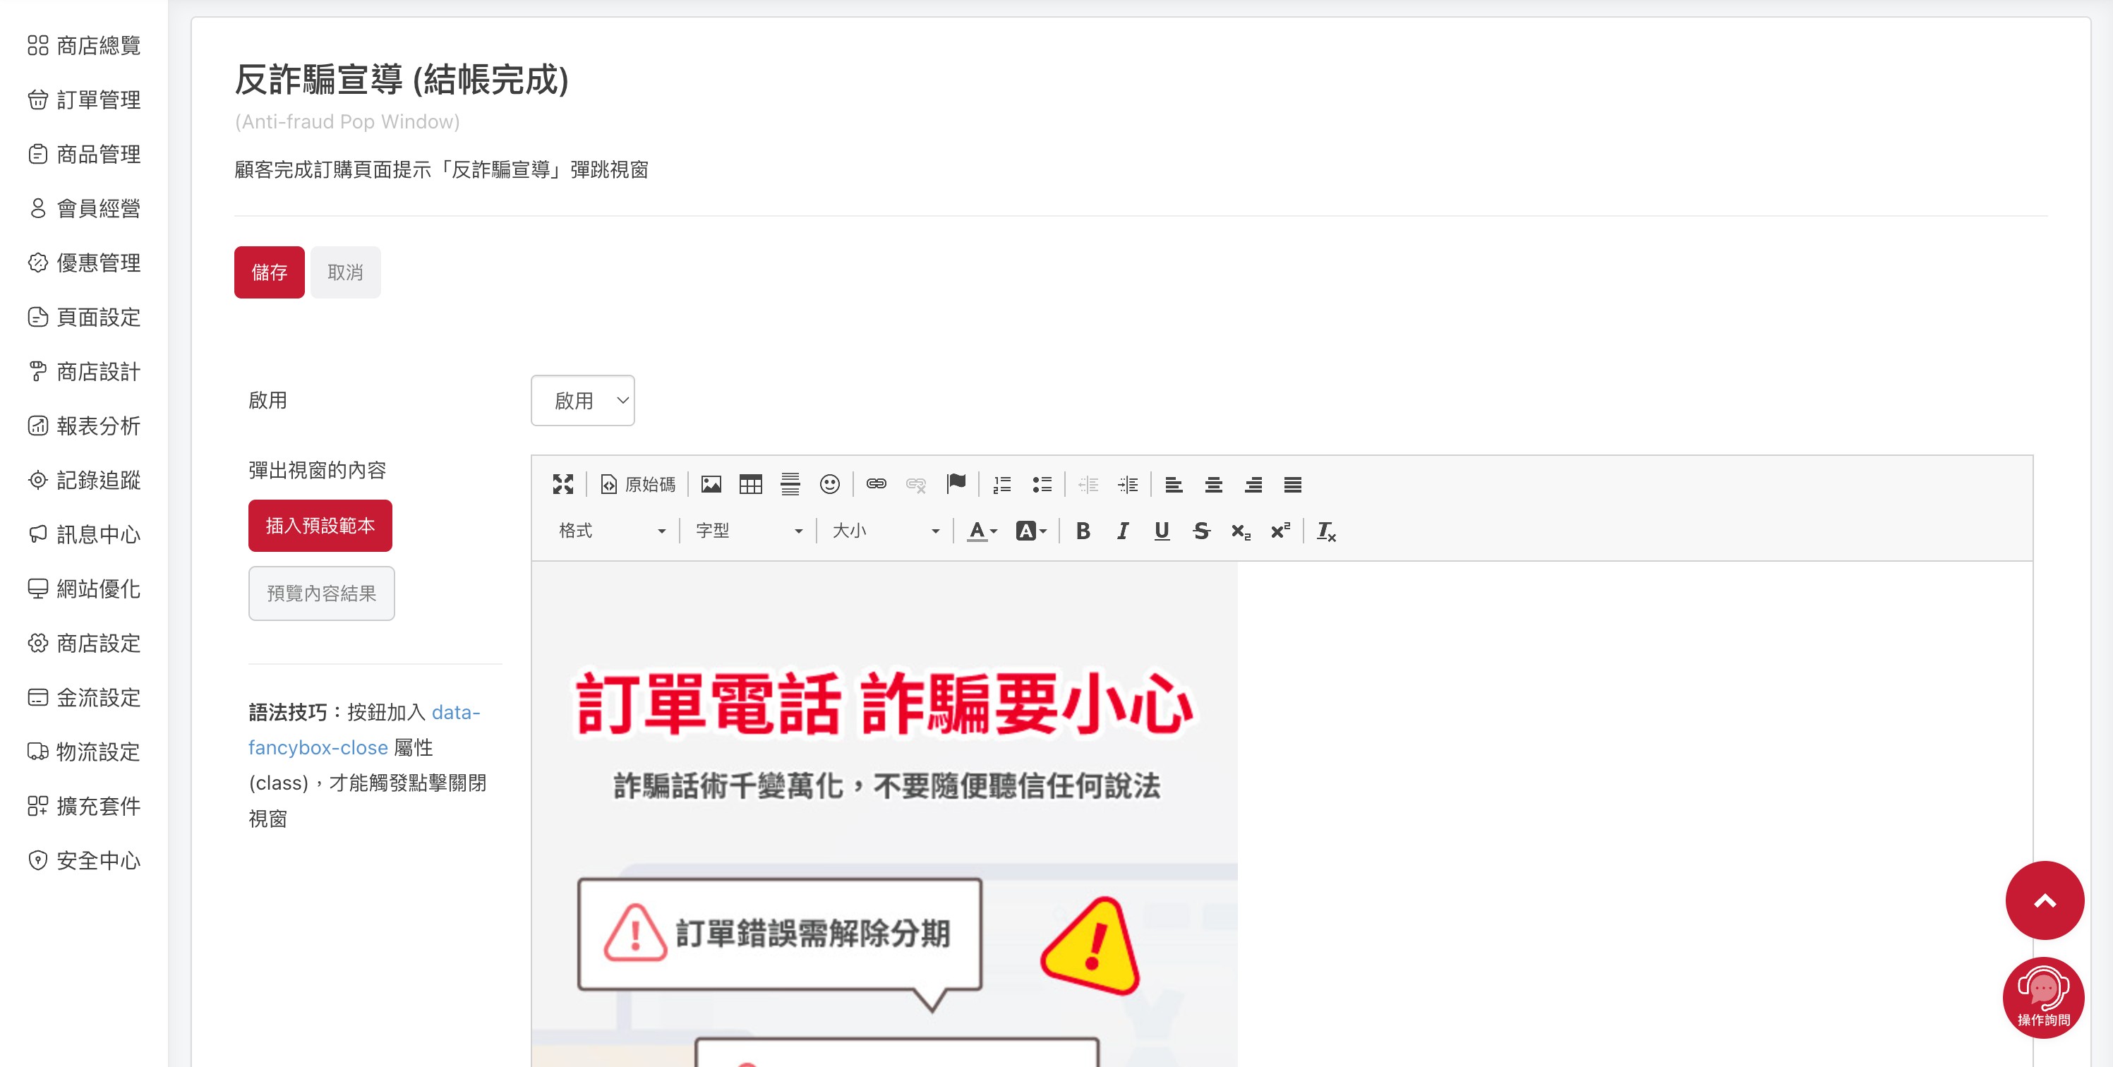Open 頁面設定 in sidebar
The width and height of the screenshot is (2113, 1067).
point(84,317)
